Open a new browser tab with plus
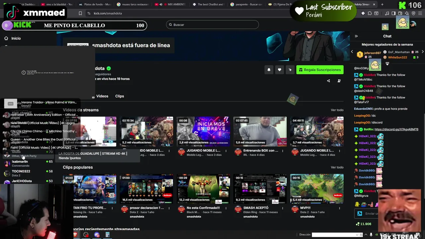 point(382,4)
